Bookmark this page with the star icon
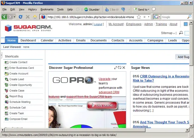 [139, 17]
